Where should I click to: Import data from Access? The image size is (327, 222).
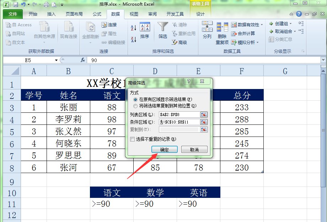[18, 25]
